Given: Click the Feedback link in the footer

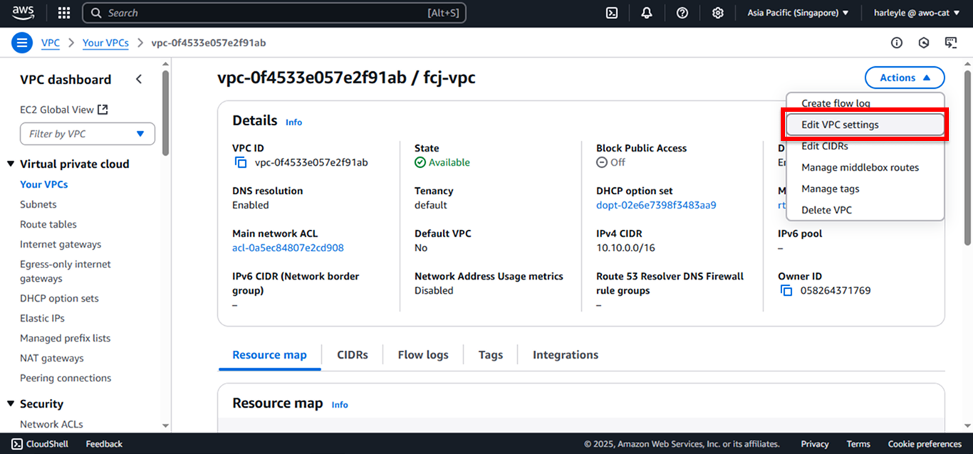Looking at the screenshot, I should click(x=104, y=444).
